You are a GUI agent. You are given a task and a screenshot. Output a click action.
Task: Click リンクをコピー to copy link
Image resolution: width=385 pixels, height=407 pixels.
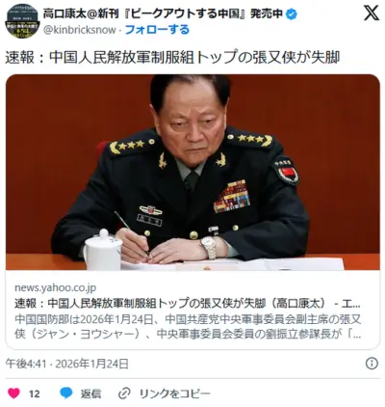coord(175,393)
